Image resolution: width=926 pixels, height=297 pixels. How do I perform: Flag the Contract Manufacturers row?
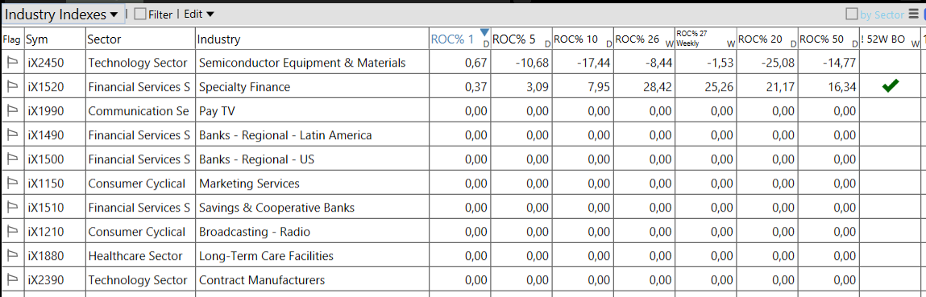point(12,280)
